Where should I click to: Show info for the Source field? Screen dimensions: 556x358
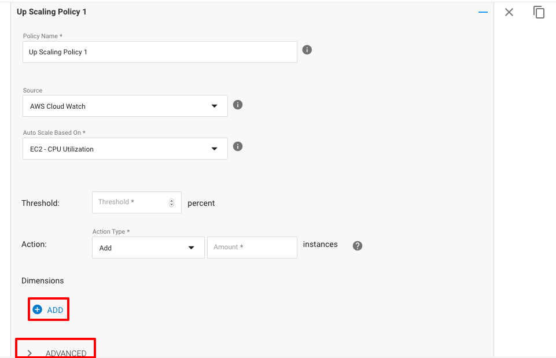pos(237,105)
